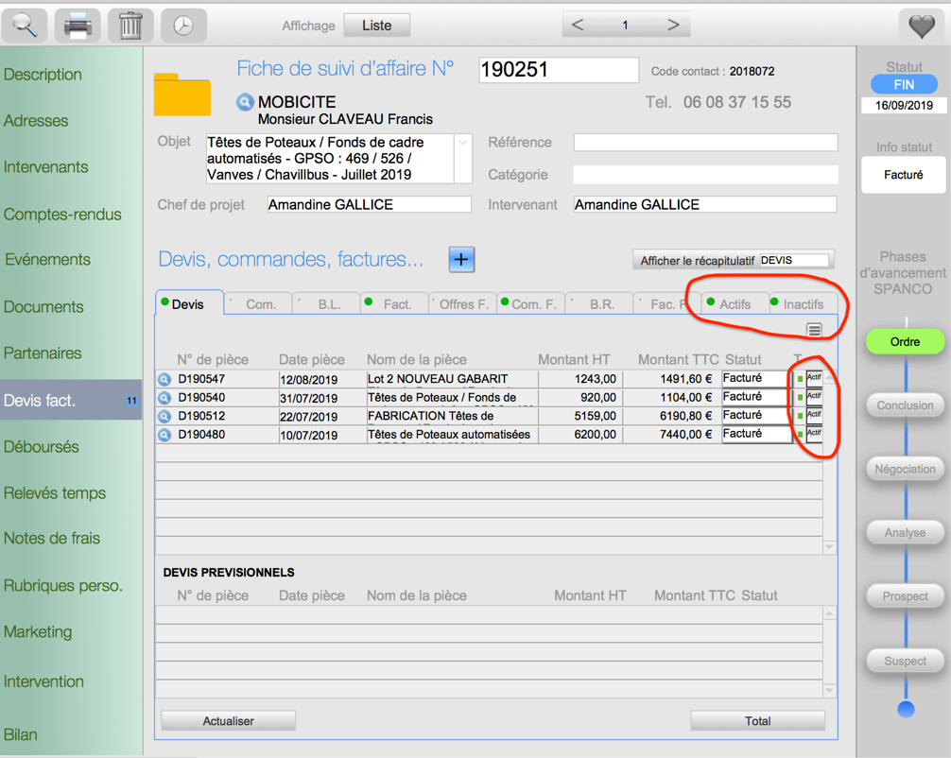Open MOBICITE contact via magnifier icon
Screen dimensions: 951x758
point(245,102)
